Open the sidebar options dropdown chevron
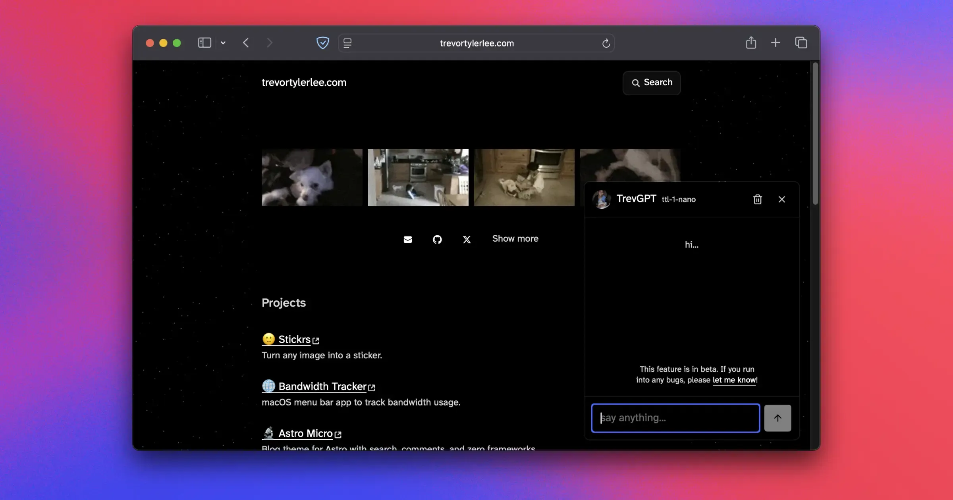 [x=223, y=43]
